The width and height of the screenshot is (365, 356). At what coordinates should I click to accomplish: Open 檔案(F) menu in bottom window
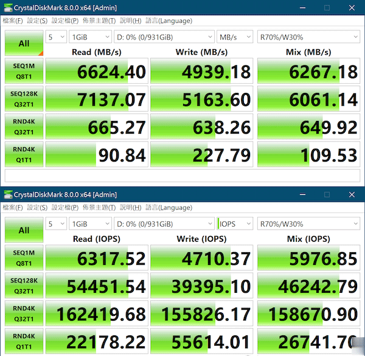pos(13,207)
